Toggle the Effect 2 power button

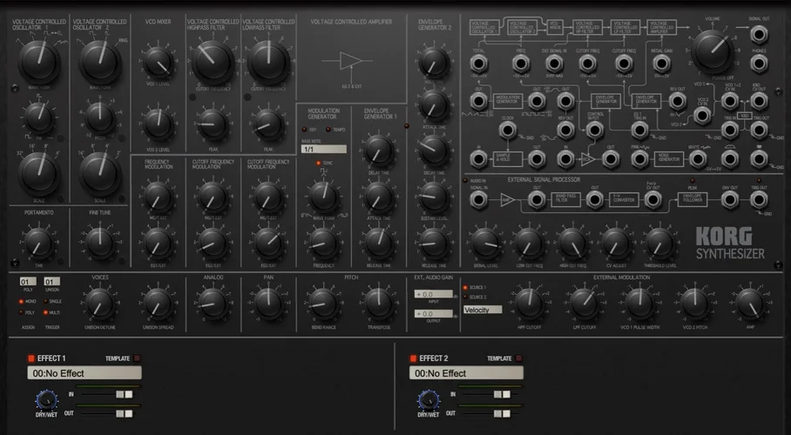413,358
